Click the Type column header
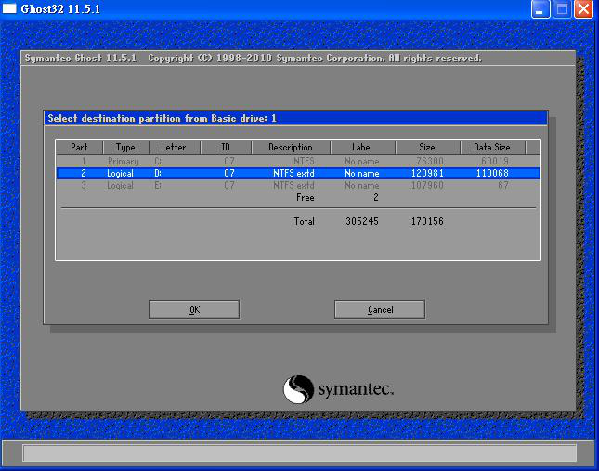The image size is (599, 471). pyautogui.click(x=126, y=147)
